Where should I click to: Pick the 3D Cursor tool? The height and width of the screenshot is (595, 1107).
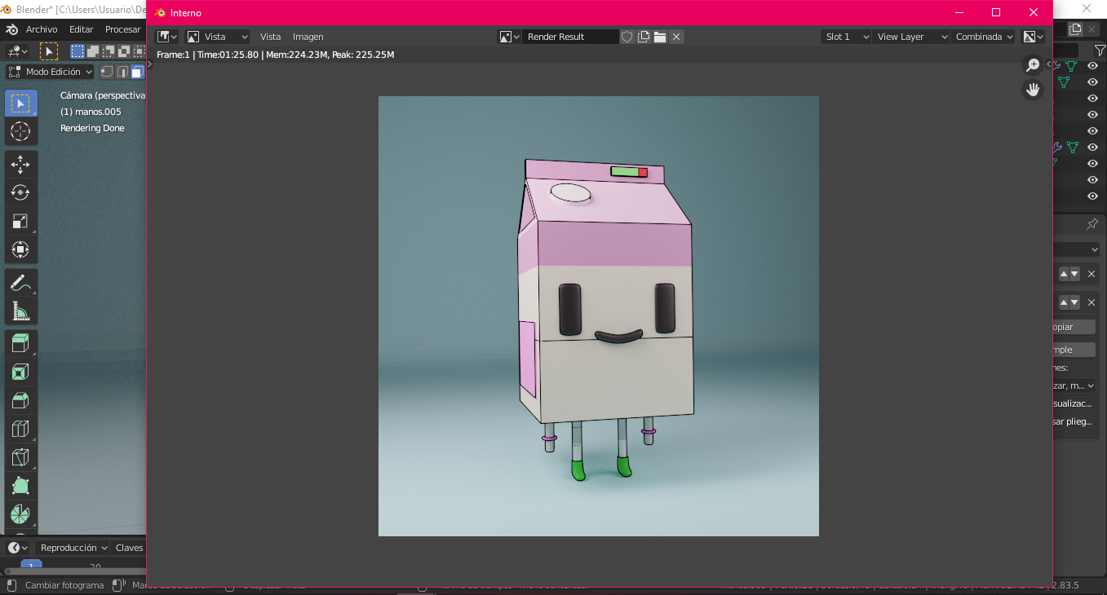[20, 131]
